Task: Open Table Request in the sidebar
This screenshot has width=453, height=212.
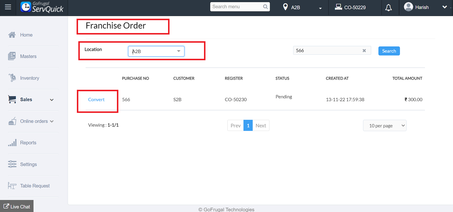Action: [x=35, y=186]
